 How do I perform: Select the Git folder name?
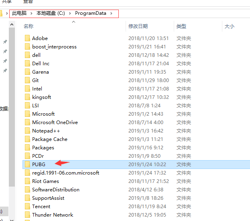[35, 80]
